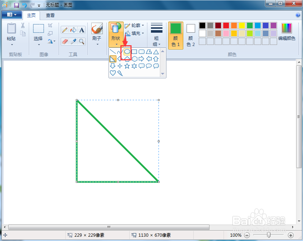Choose the Right arrow shape

(x=142, y=59)
